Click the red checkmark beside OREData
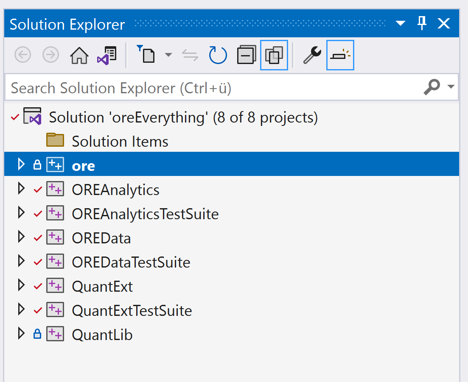468x382 pixels. pos(37,237)
